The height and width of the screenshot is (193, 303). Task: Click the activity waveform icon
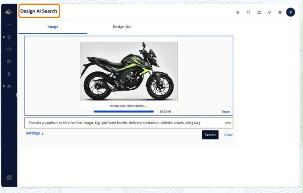tap(269, 12)
